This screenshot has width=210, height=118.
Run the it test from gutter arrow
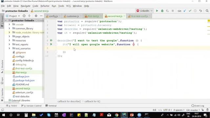click(x=51, y=44)
